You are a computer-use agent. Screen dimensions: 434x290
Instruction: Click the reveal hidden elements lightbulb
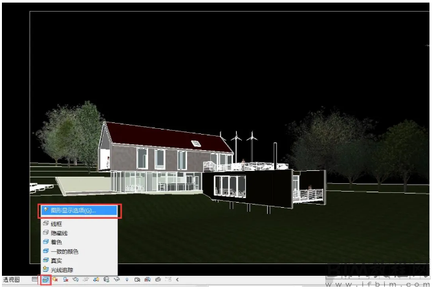point(127,280)
